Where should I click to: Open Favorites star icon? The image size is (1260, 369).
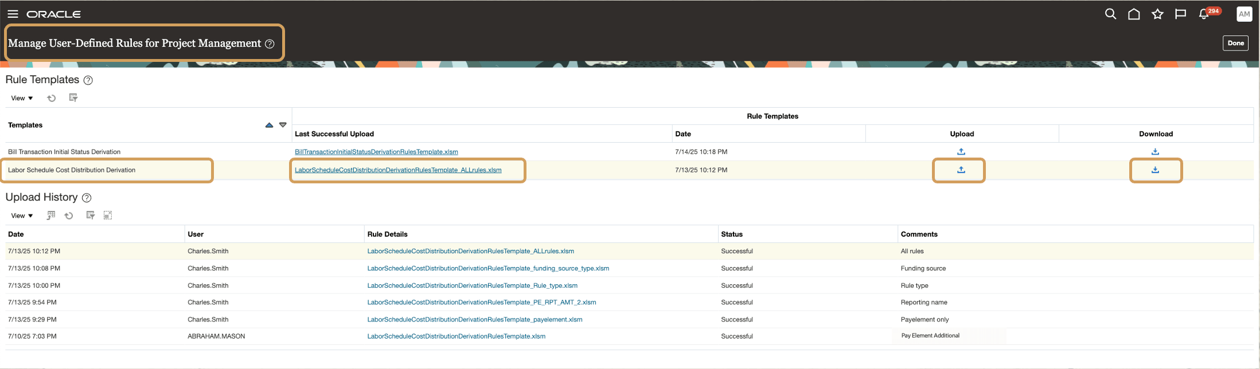click(x=1157, y=14)
